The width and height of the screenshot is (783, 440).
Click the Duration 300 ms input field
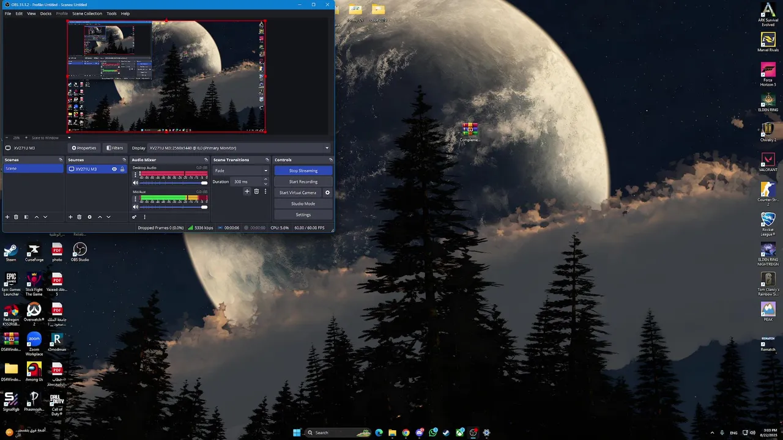[x=247, y=182]
